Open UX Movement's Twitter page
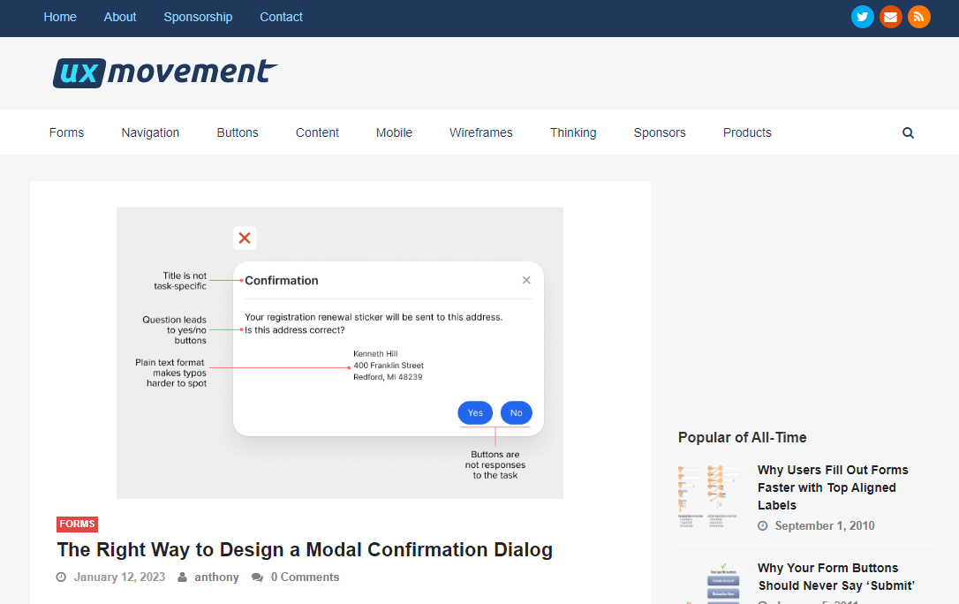This screenshot has width=959, height=604. tap(863, 16)
